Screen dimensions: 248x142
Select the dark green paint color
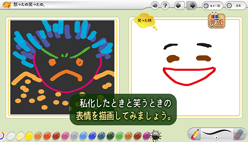110,136
